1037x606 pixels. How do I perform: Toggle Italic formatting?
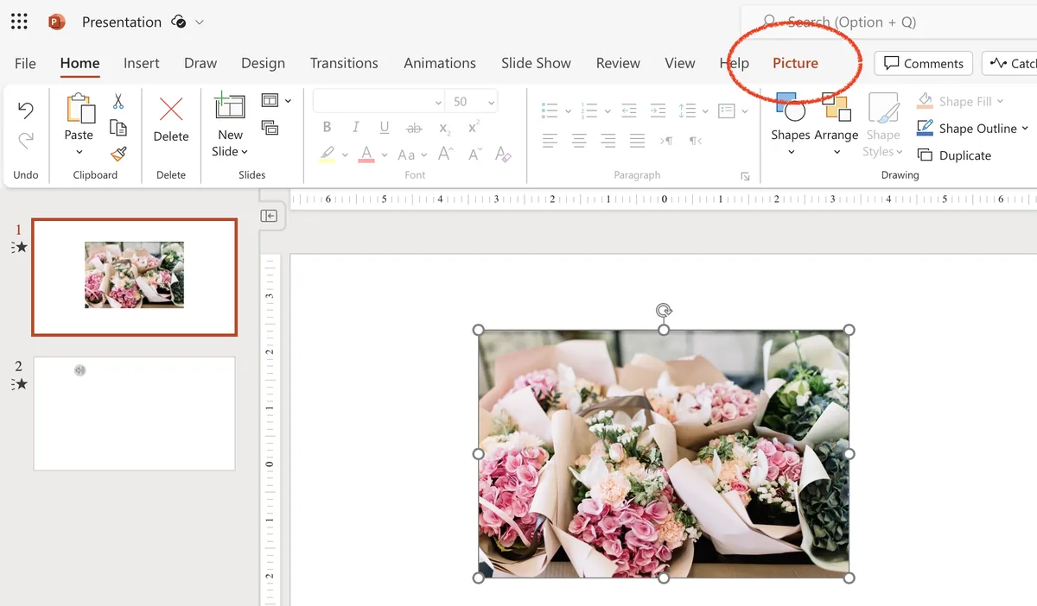click(355, 127)
